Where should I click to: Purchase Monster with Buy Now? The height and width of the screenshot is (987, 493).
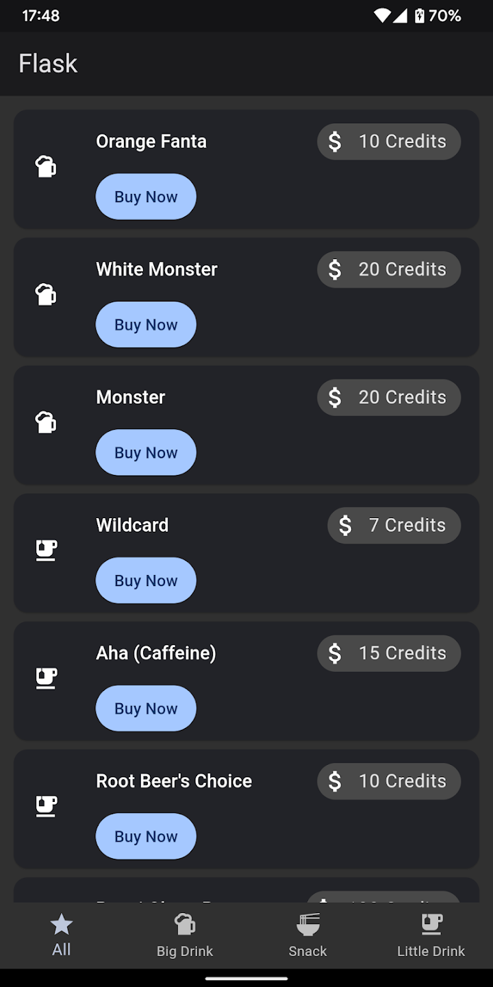[146, 452]
